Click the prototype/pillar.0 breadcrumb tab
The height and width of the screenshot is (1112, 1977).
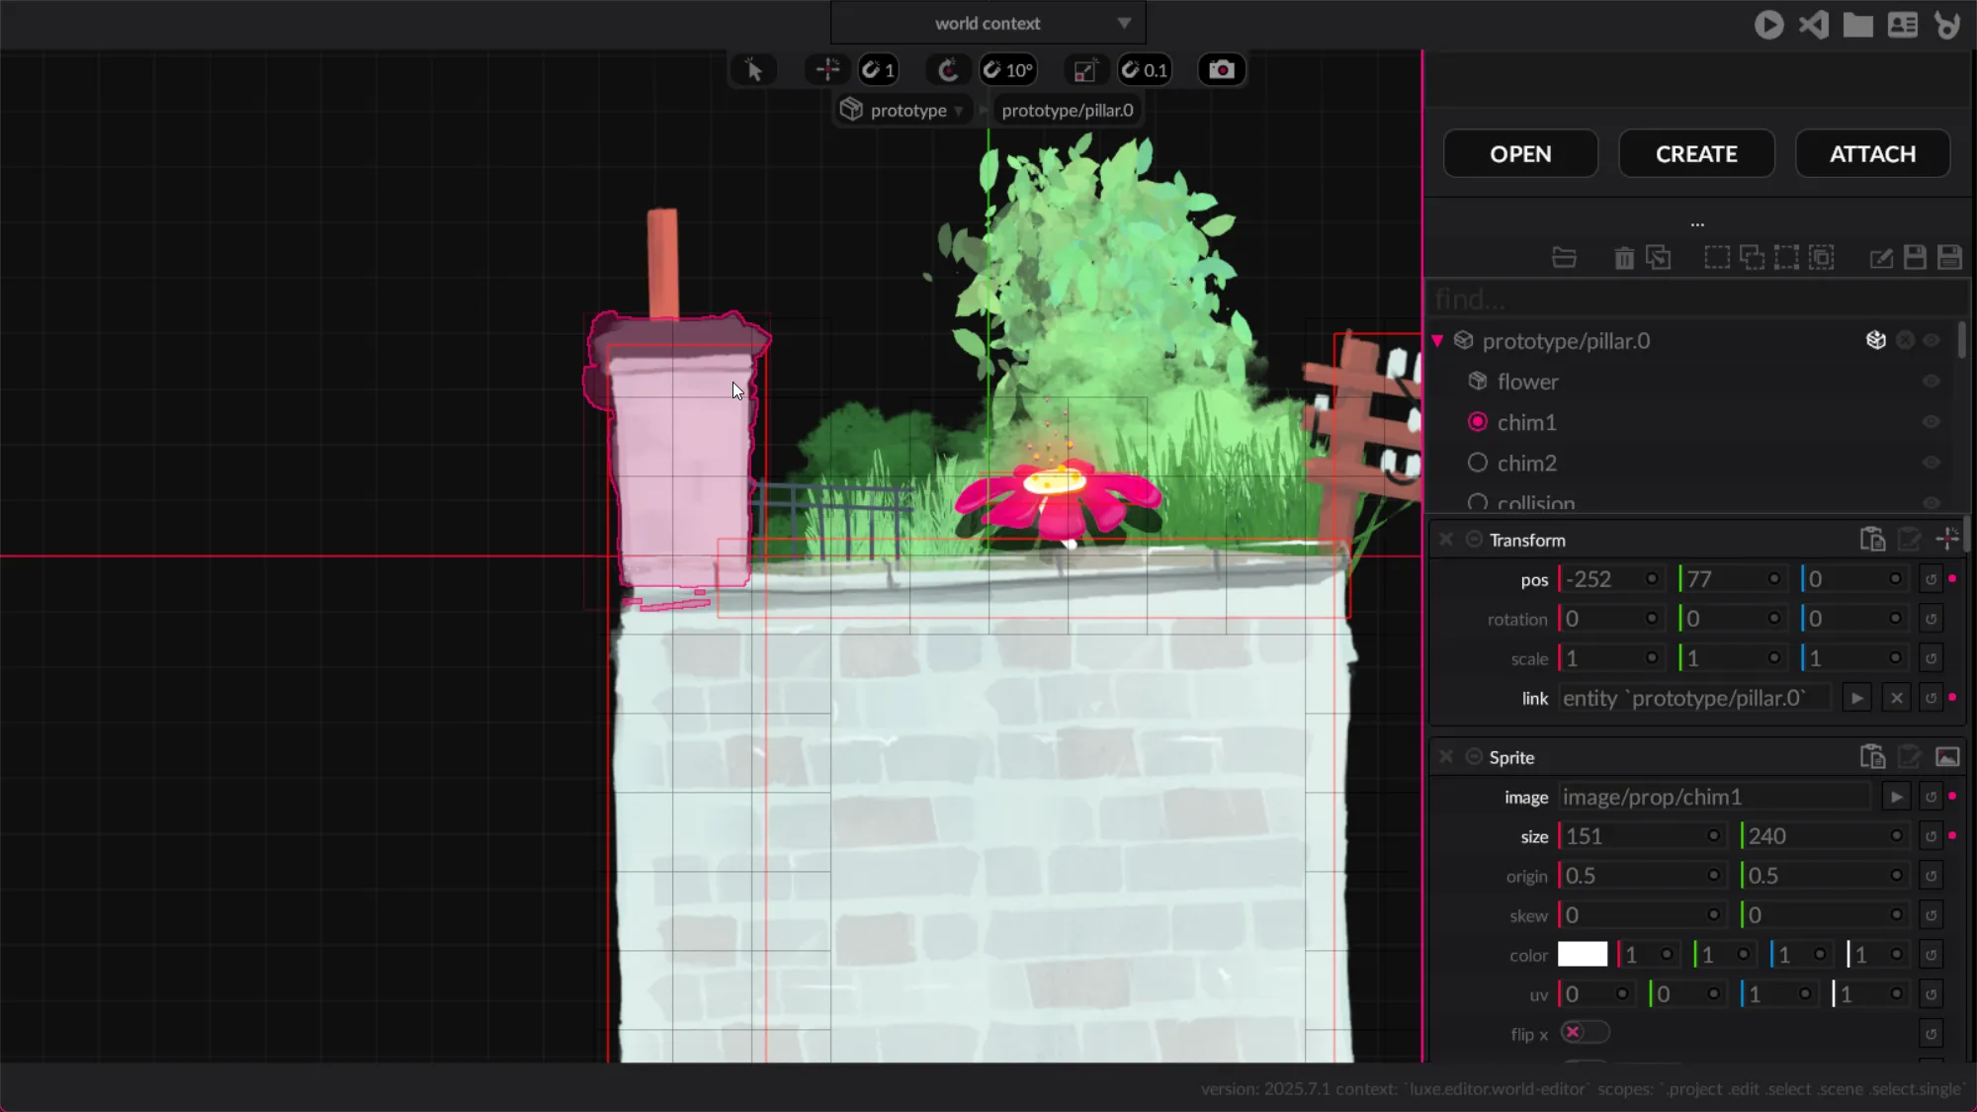tap(1067, 110)
